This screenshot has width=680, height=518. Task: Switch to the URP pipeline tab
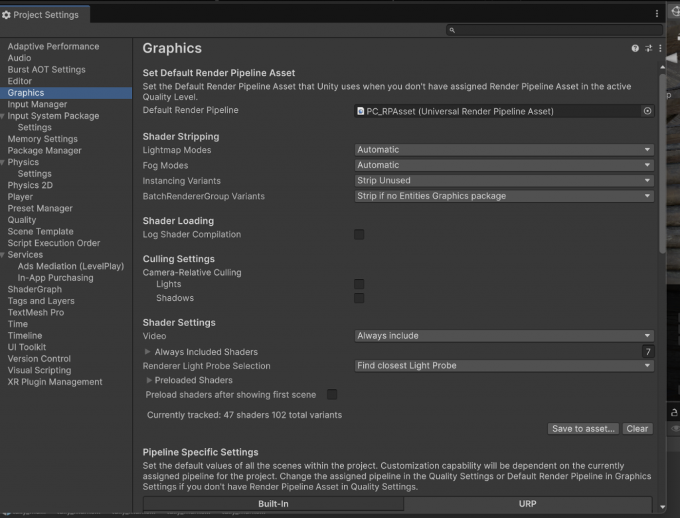coord(527,504)
